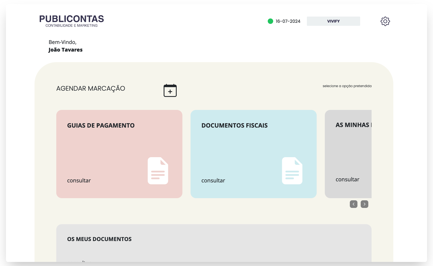This screenshot has height=266, width=433.
Task: Select the partially visible AS MINHAS title
Action: coord(353,125)
